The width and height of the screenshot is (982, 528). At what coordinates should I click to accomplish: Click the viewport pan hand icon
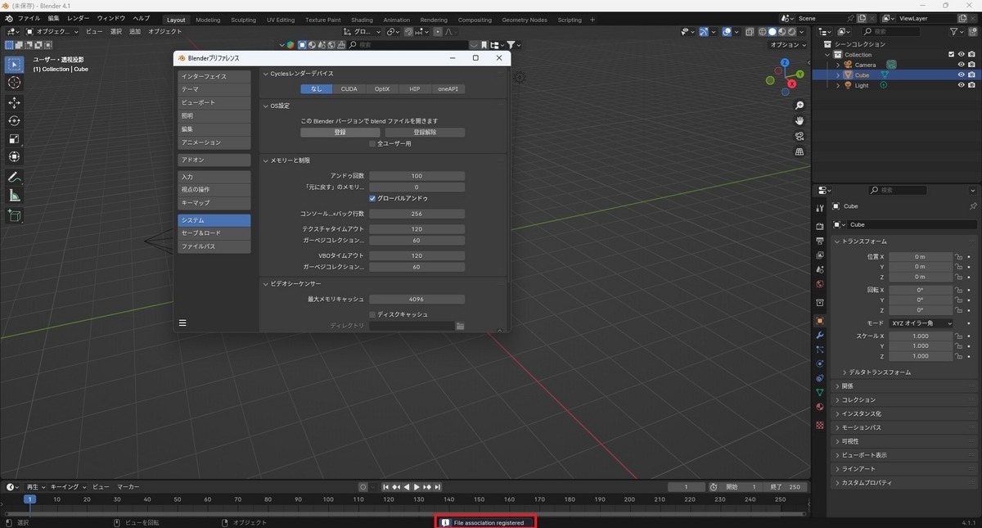tap(800, 121)
